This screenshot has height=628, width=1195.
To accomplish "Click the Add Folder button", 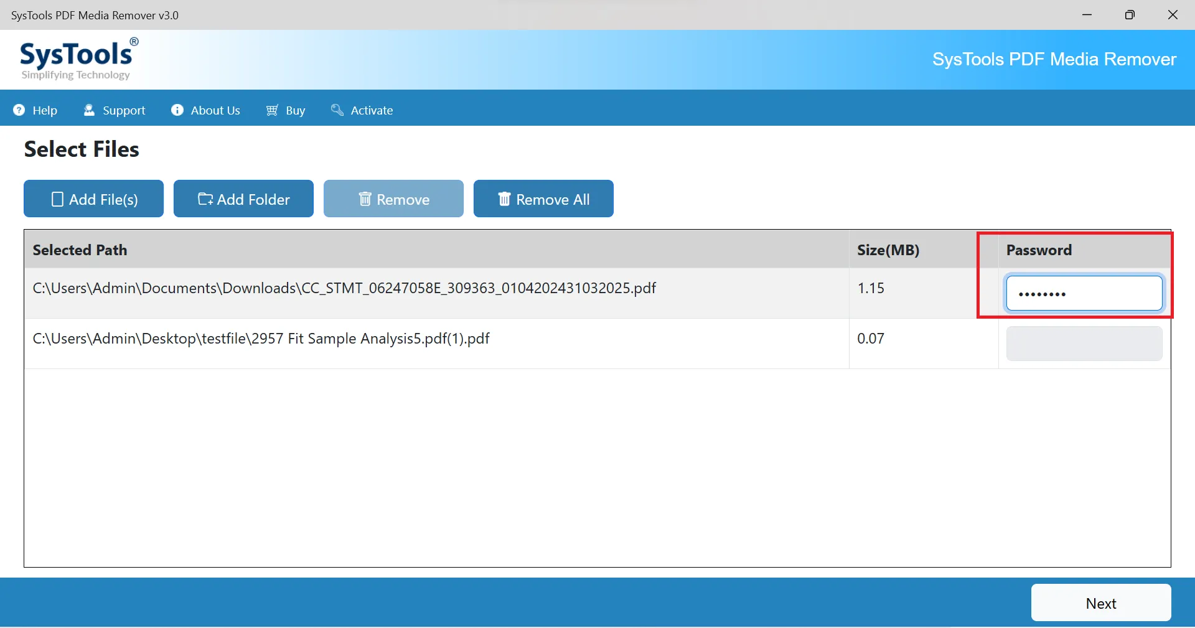I will (x=243, y=199).
